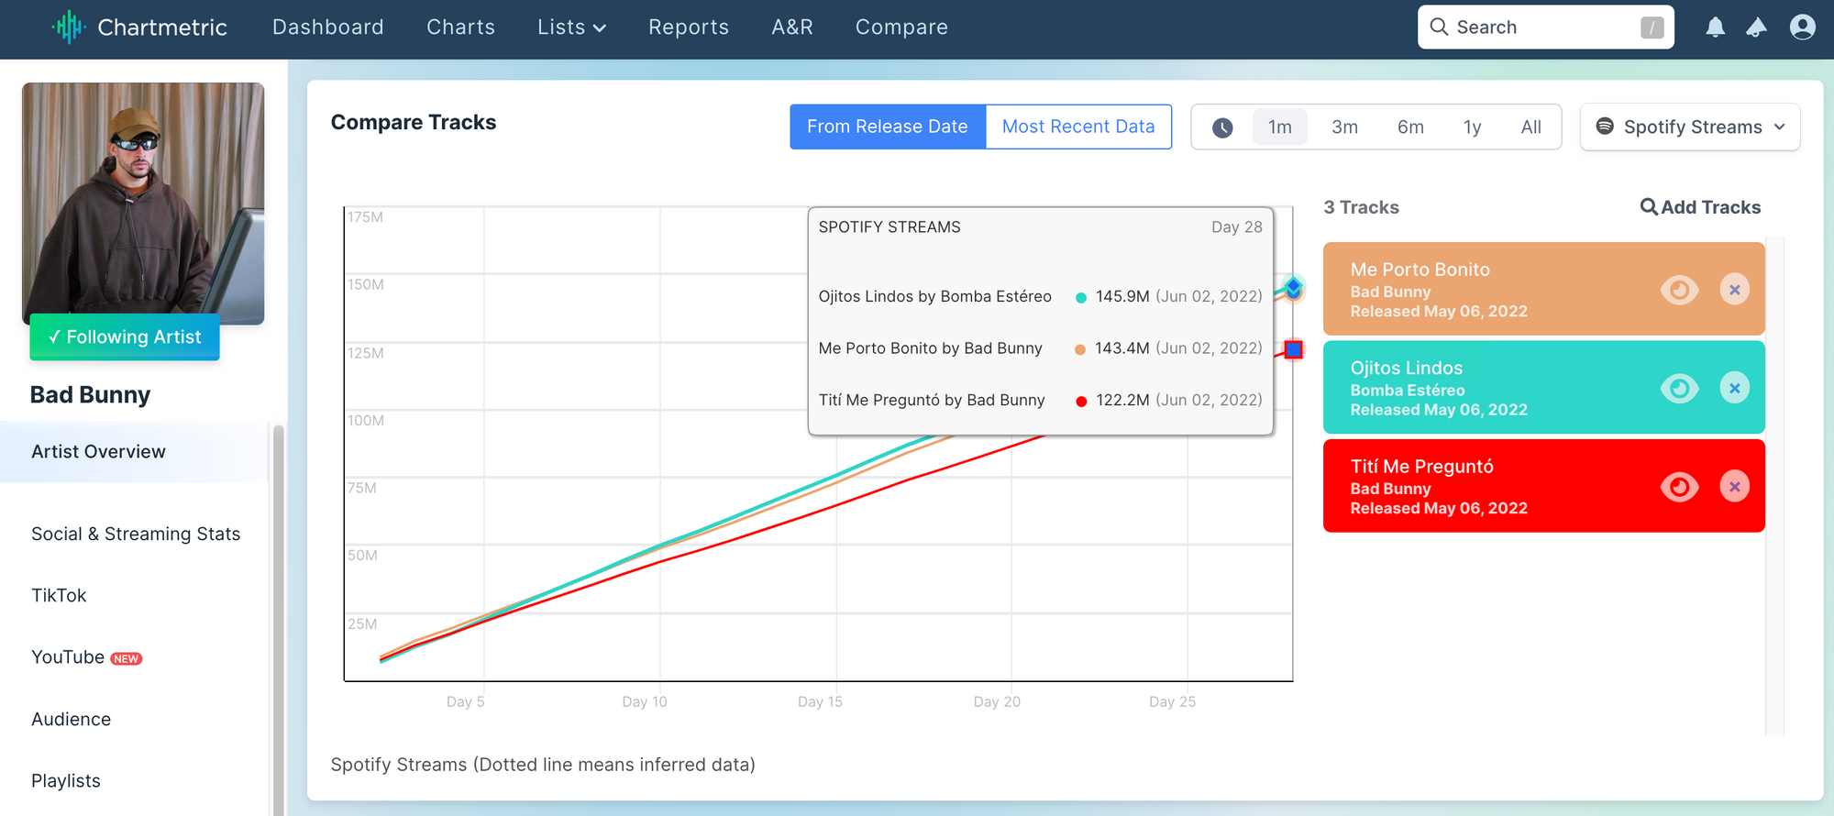Select the 3m time range
Viewport: 1834px width, 816px height.
tap(1344, 127)
